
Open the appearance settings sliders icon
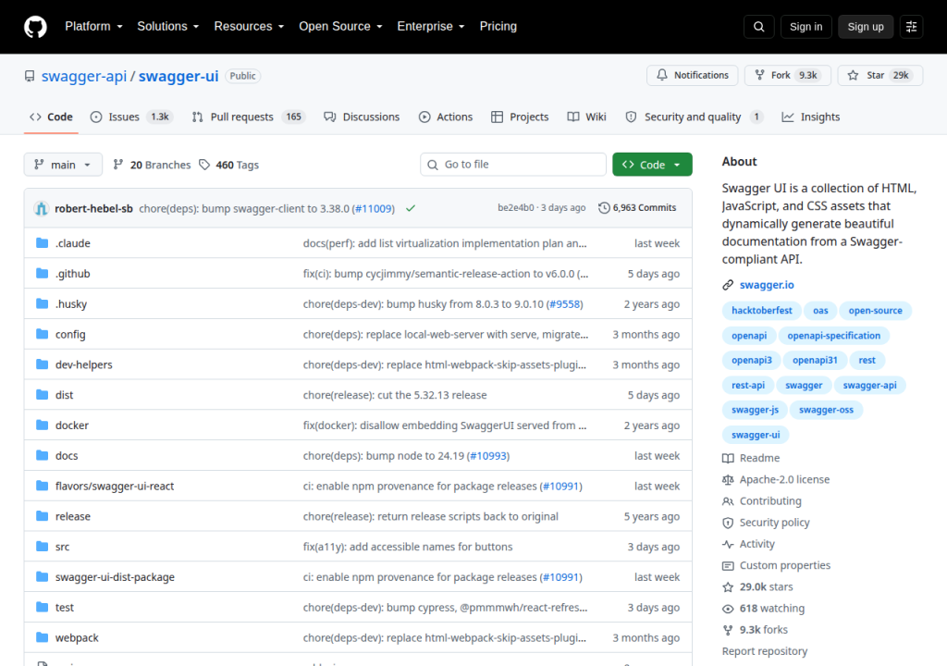click(x=911, y=27)
